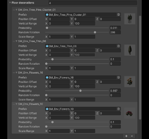Click the prefab cube icon for SM_Env_Flowers_16

(47, 77)
